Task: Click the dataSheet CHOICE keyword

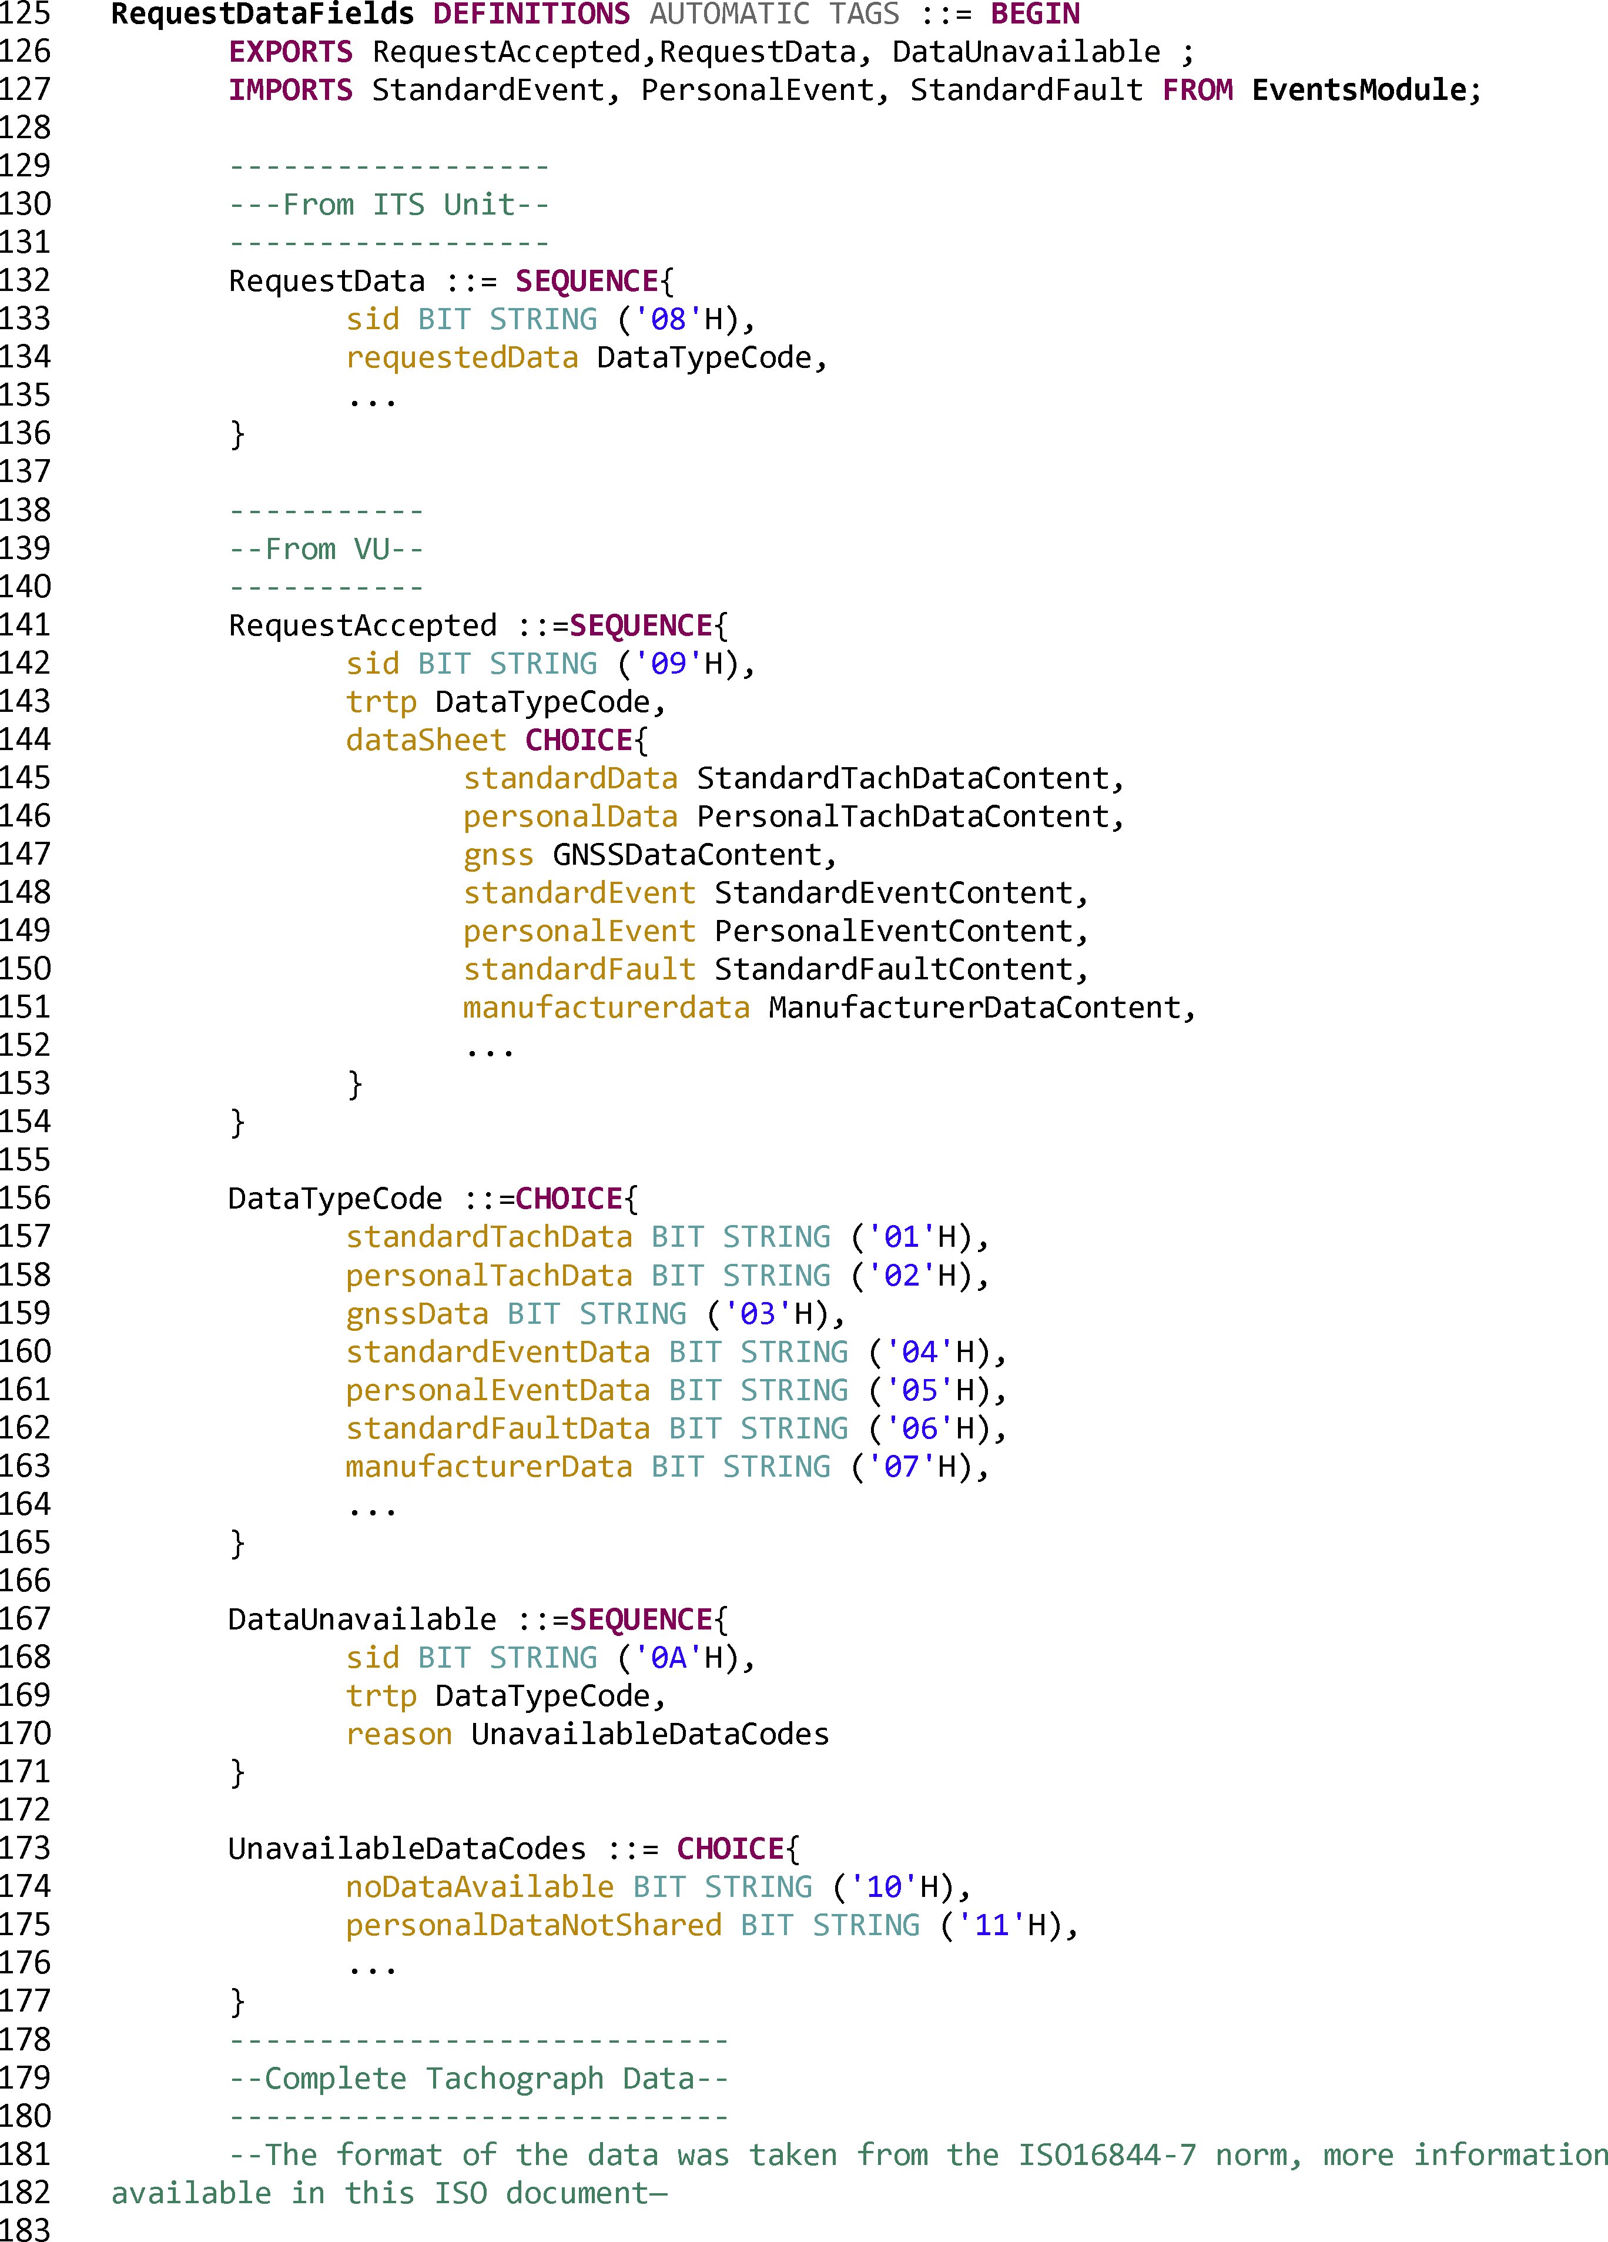Action: (578, 741)
